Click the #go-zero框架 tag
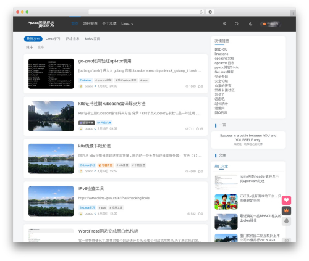 (x=103, y=80)
